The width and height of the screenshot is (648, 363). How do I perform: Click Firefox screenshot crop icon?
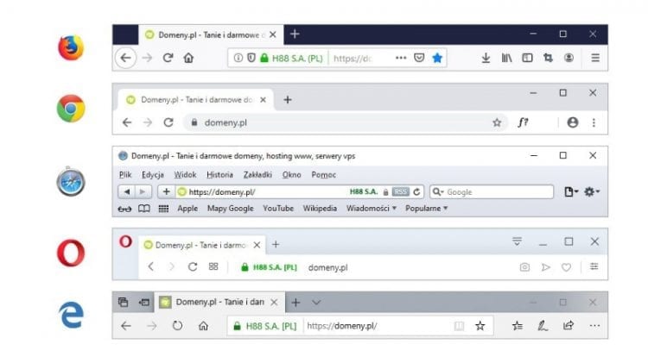click(548, 58)
